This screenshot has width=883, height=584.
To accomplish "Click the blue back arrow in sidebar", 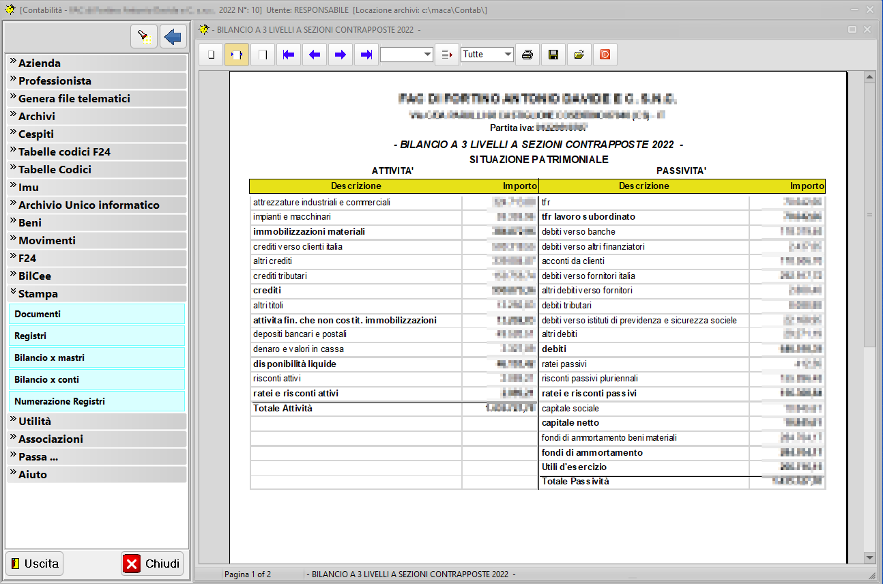I will coord(173,36).
